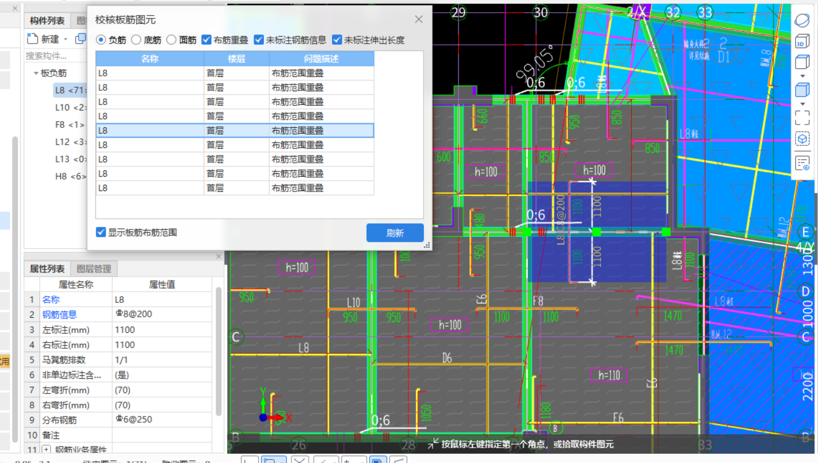The height and width of the screenshot is (463, 818).
Task: Select the H8 <6> tree item
Action: click(70, 176)
